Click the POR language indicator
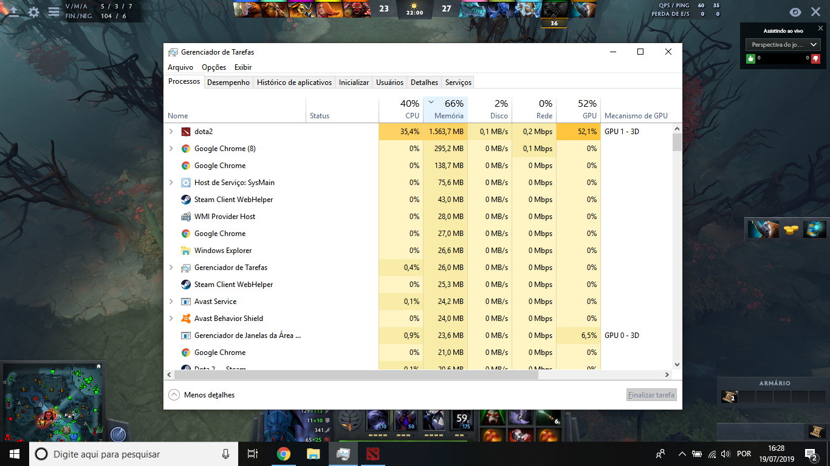The image size is (830, 466). 743,454
